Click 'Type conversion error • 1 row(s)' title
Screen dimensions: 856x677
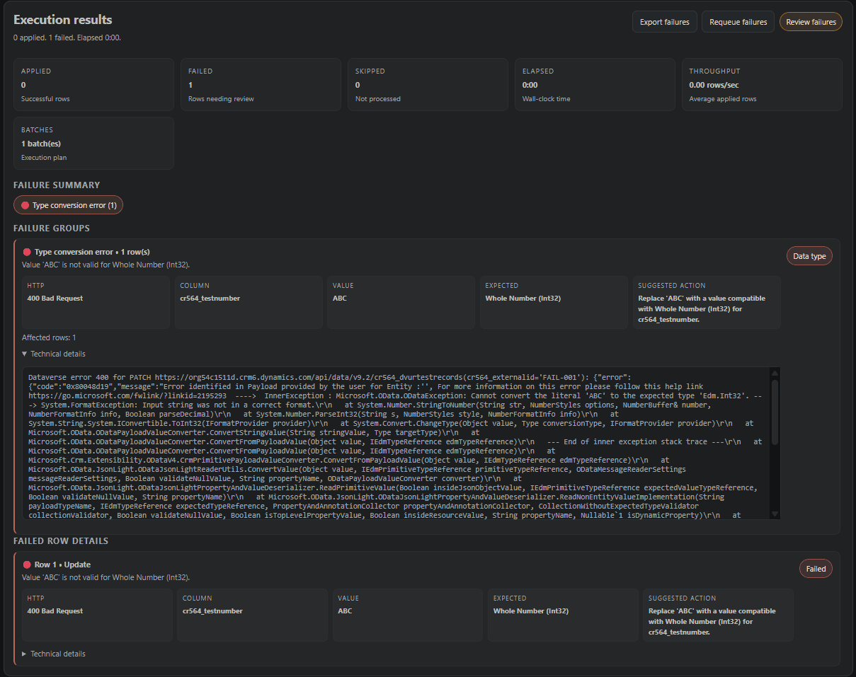[92, 252]
